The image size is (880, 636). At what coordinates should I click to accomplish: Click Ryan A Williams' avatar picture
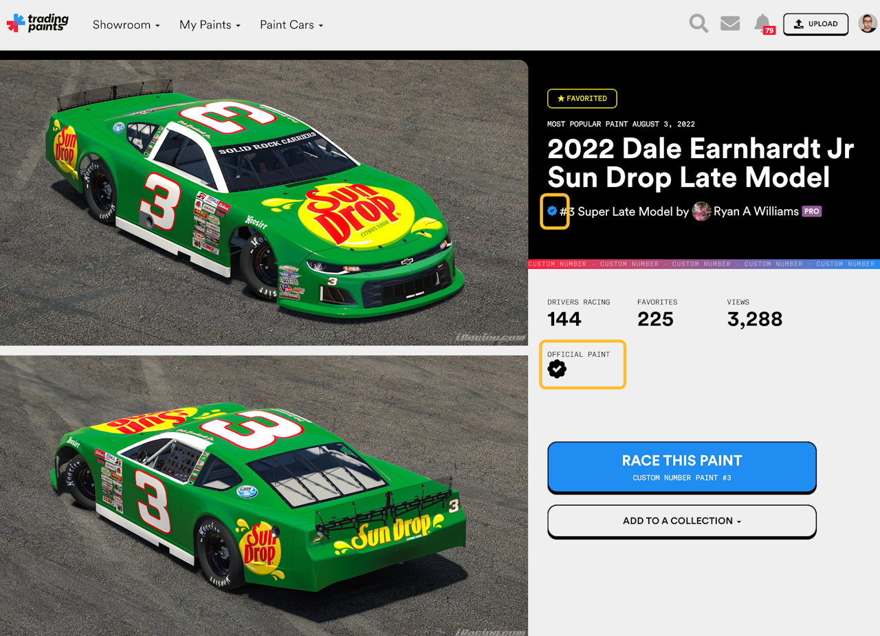tap(701, 211)
